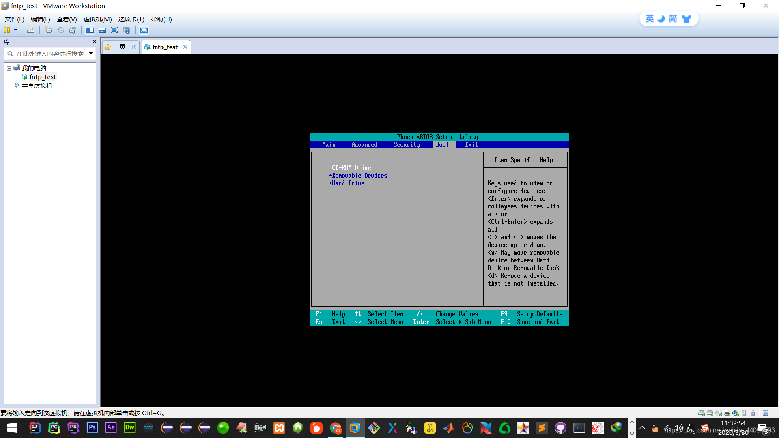The height and width of the screenshot is (438, 779).
Task: Open the 编辑(E) menu
Action: (41, 19)
